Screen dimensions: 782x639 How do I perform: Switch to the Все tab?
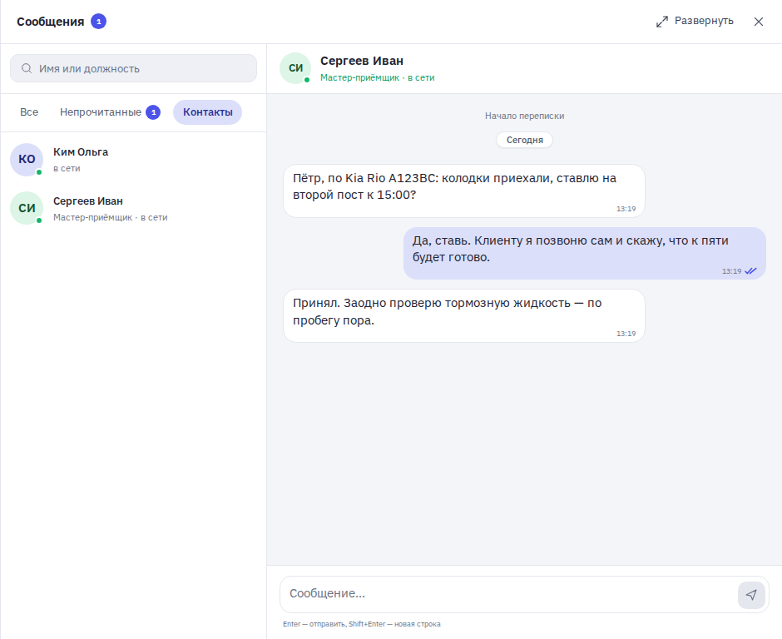click(29, 112)
